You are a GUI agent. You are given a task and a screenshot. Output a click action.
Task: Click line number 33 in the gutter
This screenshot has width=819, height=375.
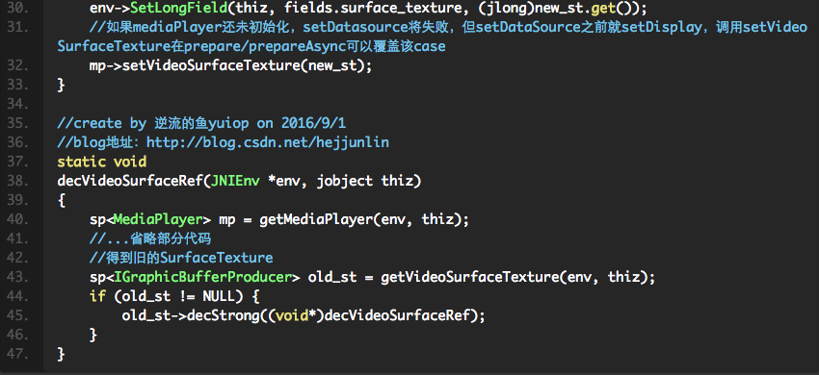pyautogui.click(x=17, y=85)
